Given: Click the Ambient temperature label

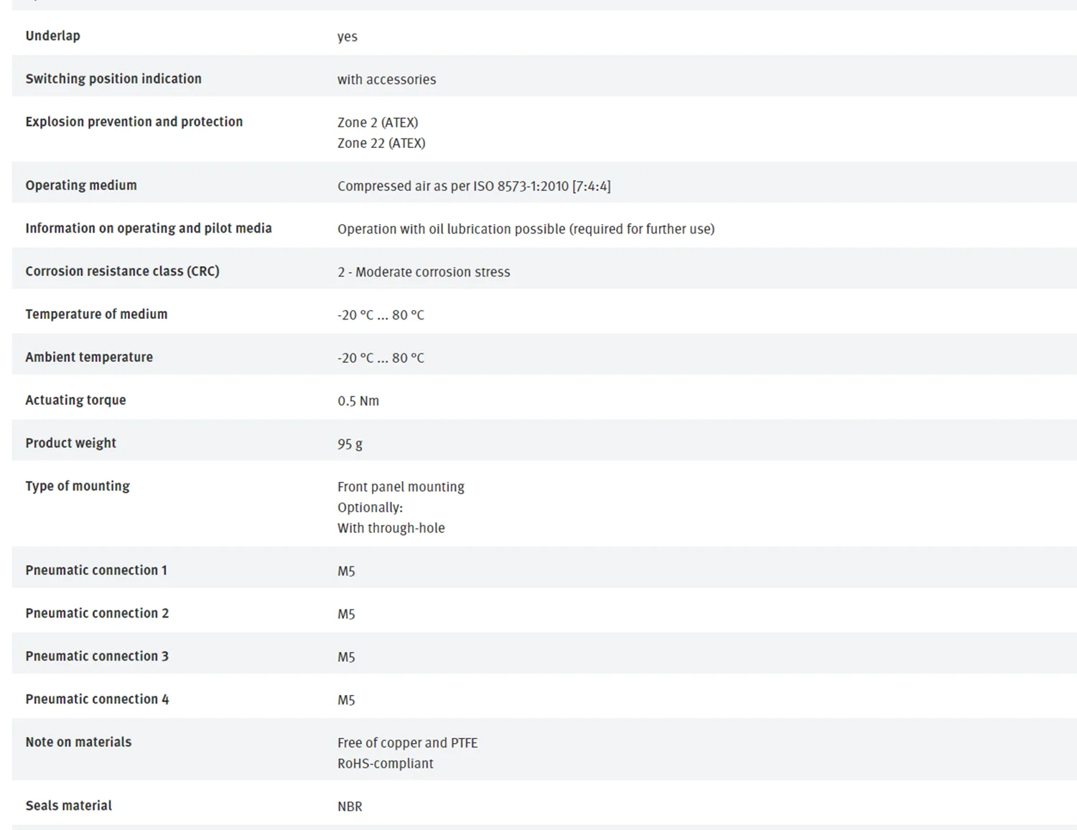Looking at the screenshot, I should pyautogui.click(x=89, y=357).
